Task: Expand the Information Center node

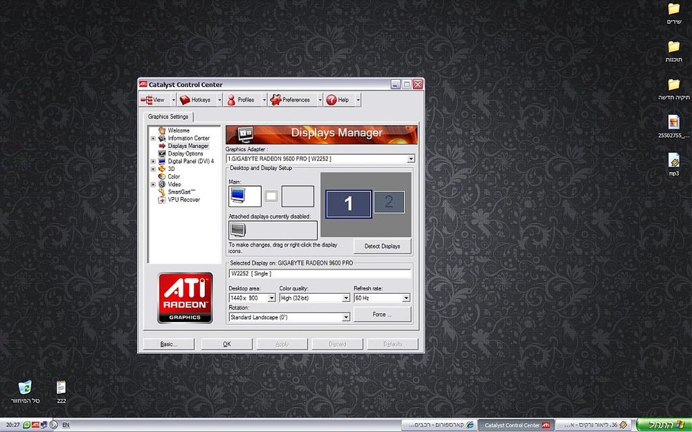Action: pos(153,138)
